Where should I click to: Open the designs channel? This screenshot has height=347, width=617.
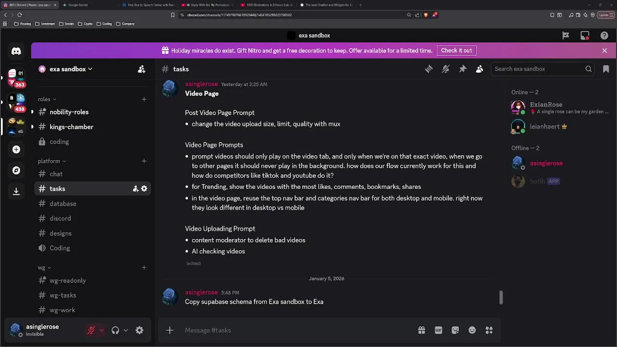click(92, 233)
